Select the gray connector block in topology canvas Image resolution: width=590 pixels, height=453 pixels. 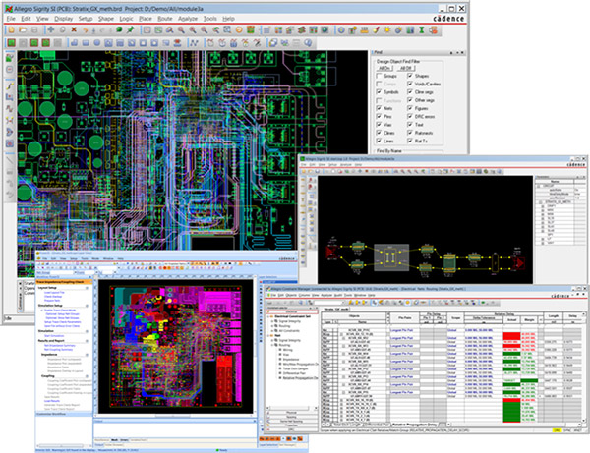pos(391,257)
